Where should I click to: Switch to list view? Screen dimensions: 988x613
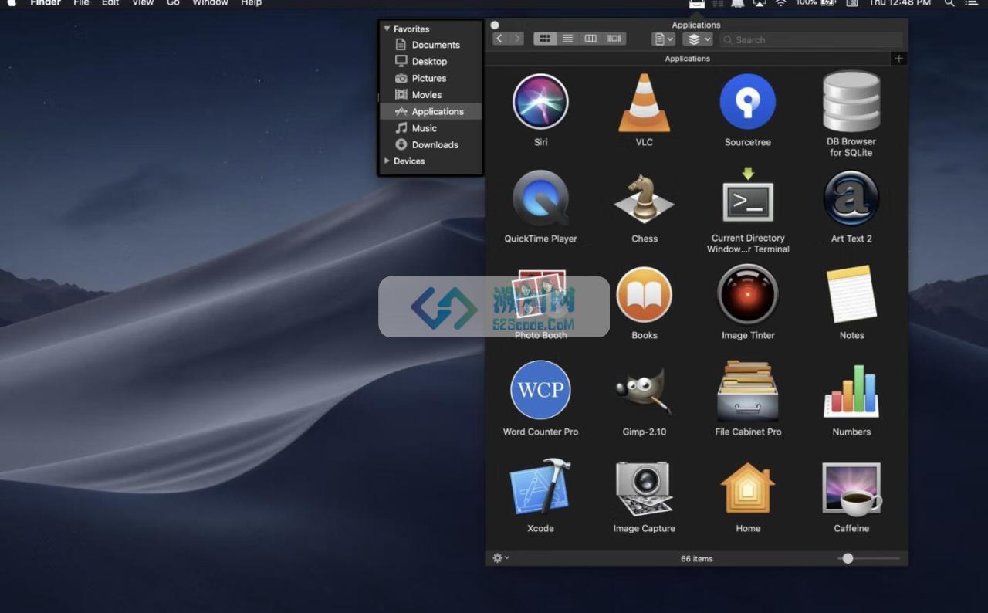pyautogui.click(x=568, y=39)
